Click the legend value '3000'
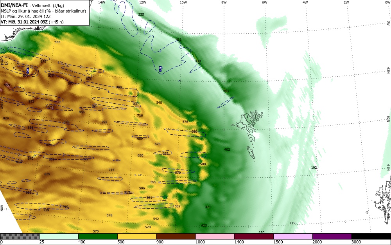Screen dimensions: 391x245 [x=356, y=242]
